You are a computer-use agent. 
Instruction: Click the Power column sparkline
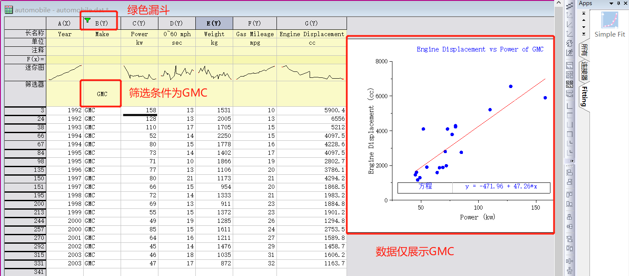pos(139,72)
